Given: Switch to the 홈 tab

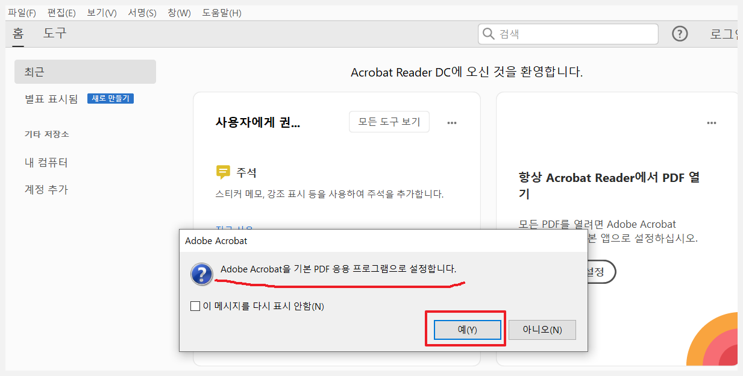Looking at the screenshot, I should click(18, 33).
